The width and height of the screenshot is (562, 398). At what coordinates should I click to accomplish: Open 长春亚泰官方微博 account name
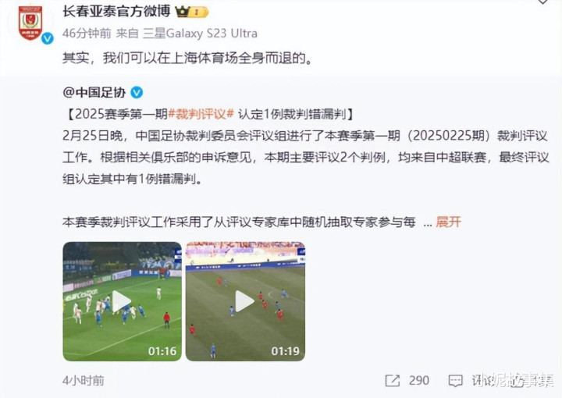pyautogui.click(x=116, y=12)
